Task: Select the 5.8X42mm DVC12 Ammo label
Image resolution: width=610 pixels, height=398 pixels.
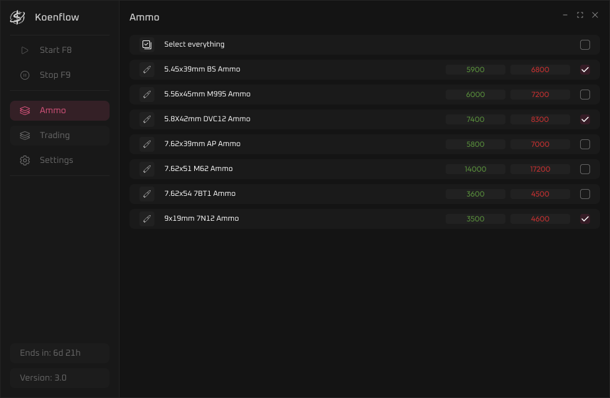Action: 207,119
